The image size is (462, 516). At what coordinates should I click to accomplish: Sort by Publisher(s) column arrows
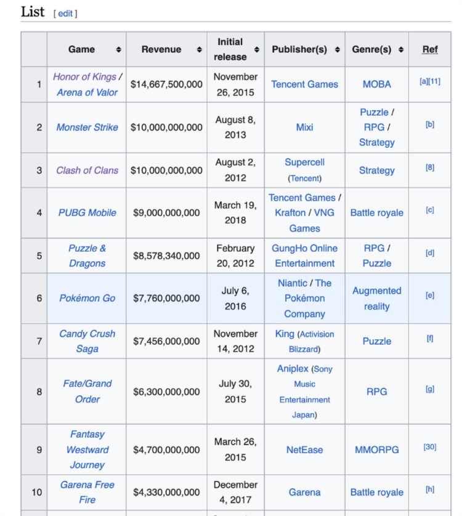point(338,50)
